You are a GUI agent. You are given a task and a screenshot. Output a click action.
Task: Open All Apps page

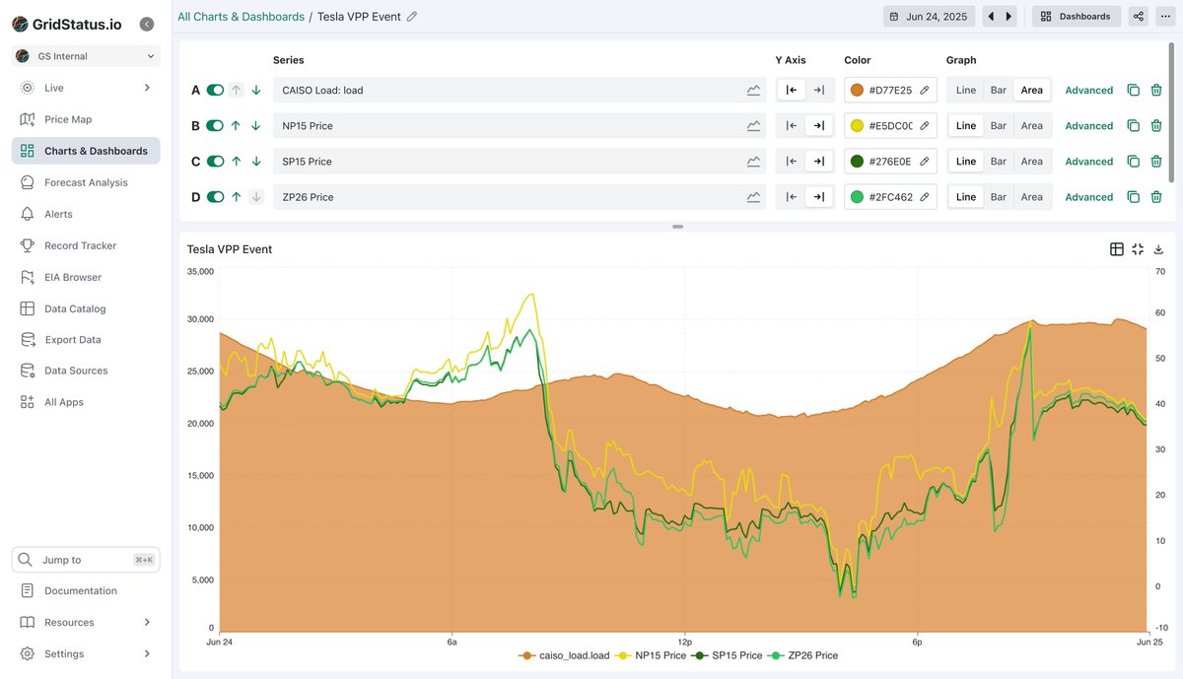pos(86,402)
